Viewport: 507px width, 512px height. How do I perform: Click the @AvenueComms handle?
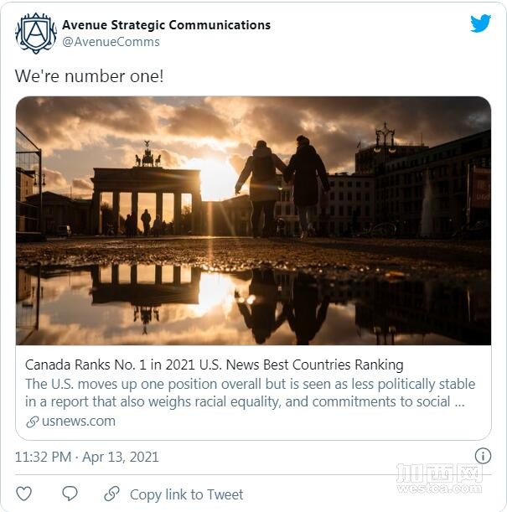point(111,42)
